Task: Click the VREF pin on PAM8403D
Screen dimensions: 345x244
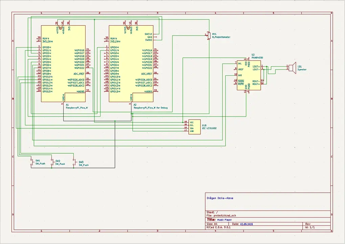Action: pos(241,70)
